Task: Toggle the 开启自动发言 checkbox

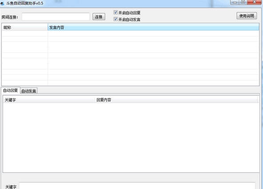Action: (x=116, y=19)
